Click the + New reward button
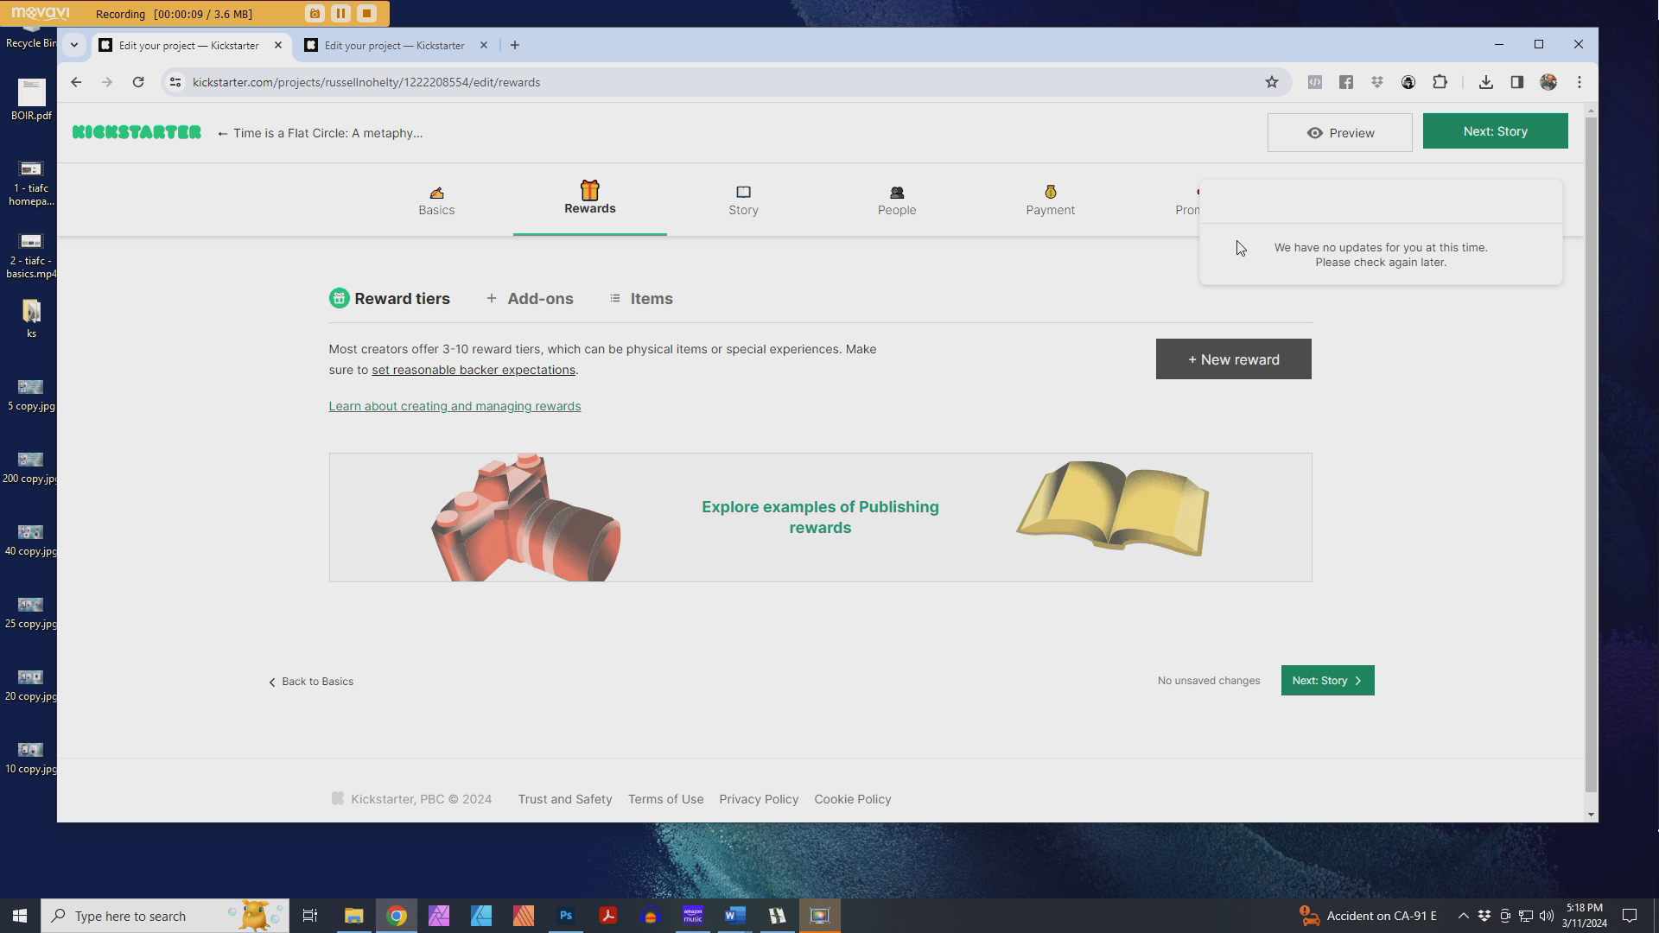This screenshot has height=933, width=1659. (1233, 359)
